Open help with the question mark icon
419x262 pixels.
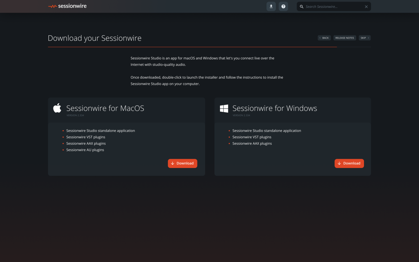(x=283, y=7)
